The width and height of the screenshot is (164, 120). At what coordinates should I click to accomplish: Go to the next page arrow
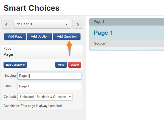click(78, 24)
